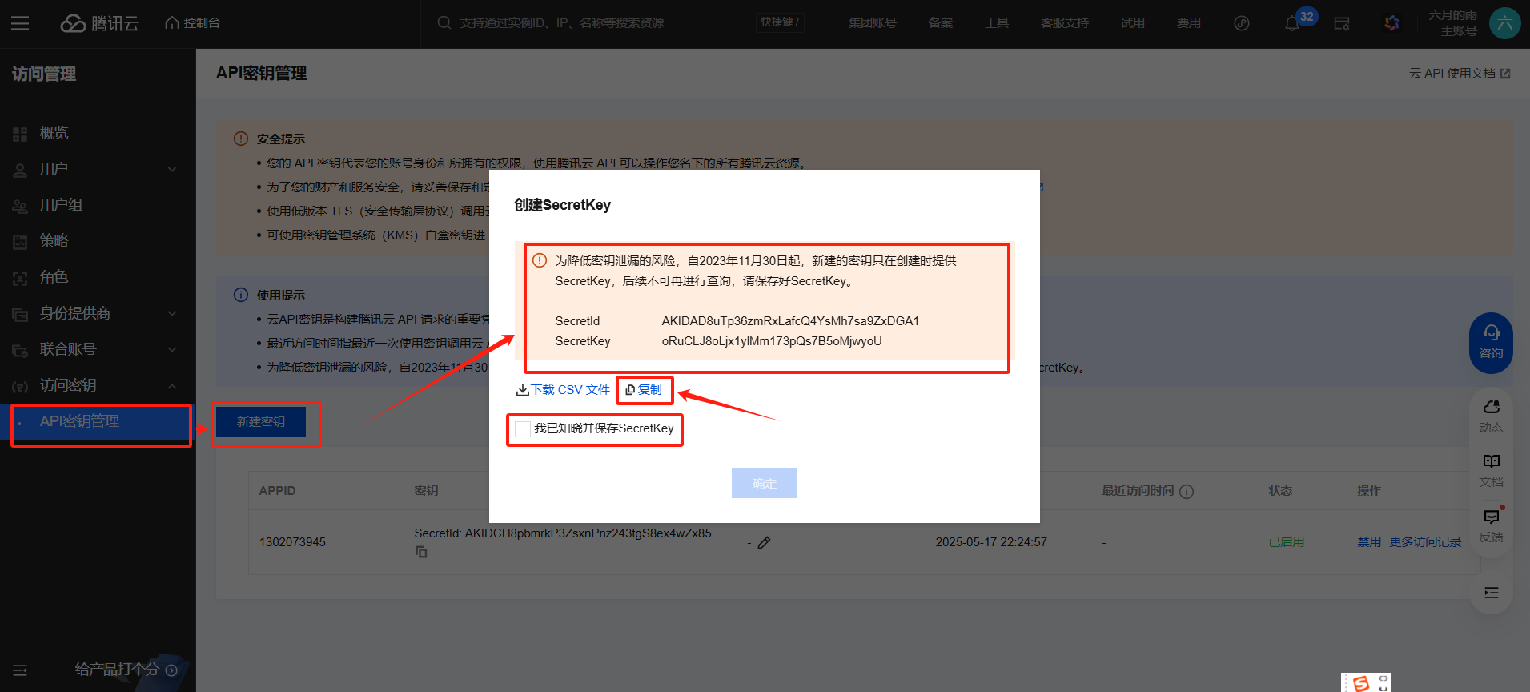This screenshot has height=692, width=1530.
Task: Click the floating panel list toggle icon
Action: (1492, 593)
